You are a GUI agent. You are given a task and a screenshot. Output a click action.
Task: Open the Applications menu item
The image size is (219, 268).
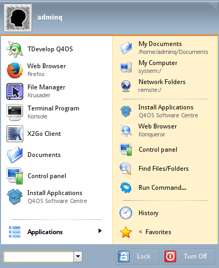pyautogui.click(x=57, y=232)
